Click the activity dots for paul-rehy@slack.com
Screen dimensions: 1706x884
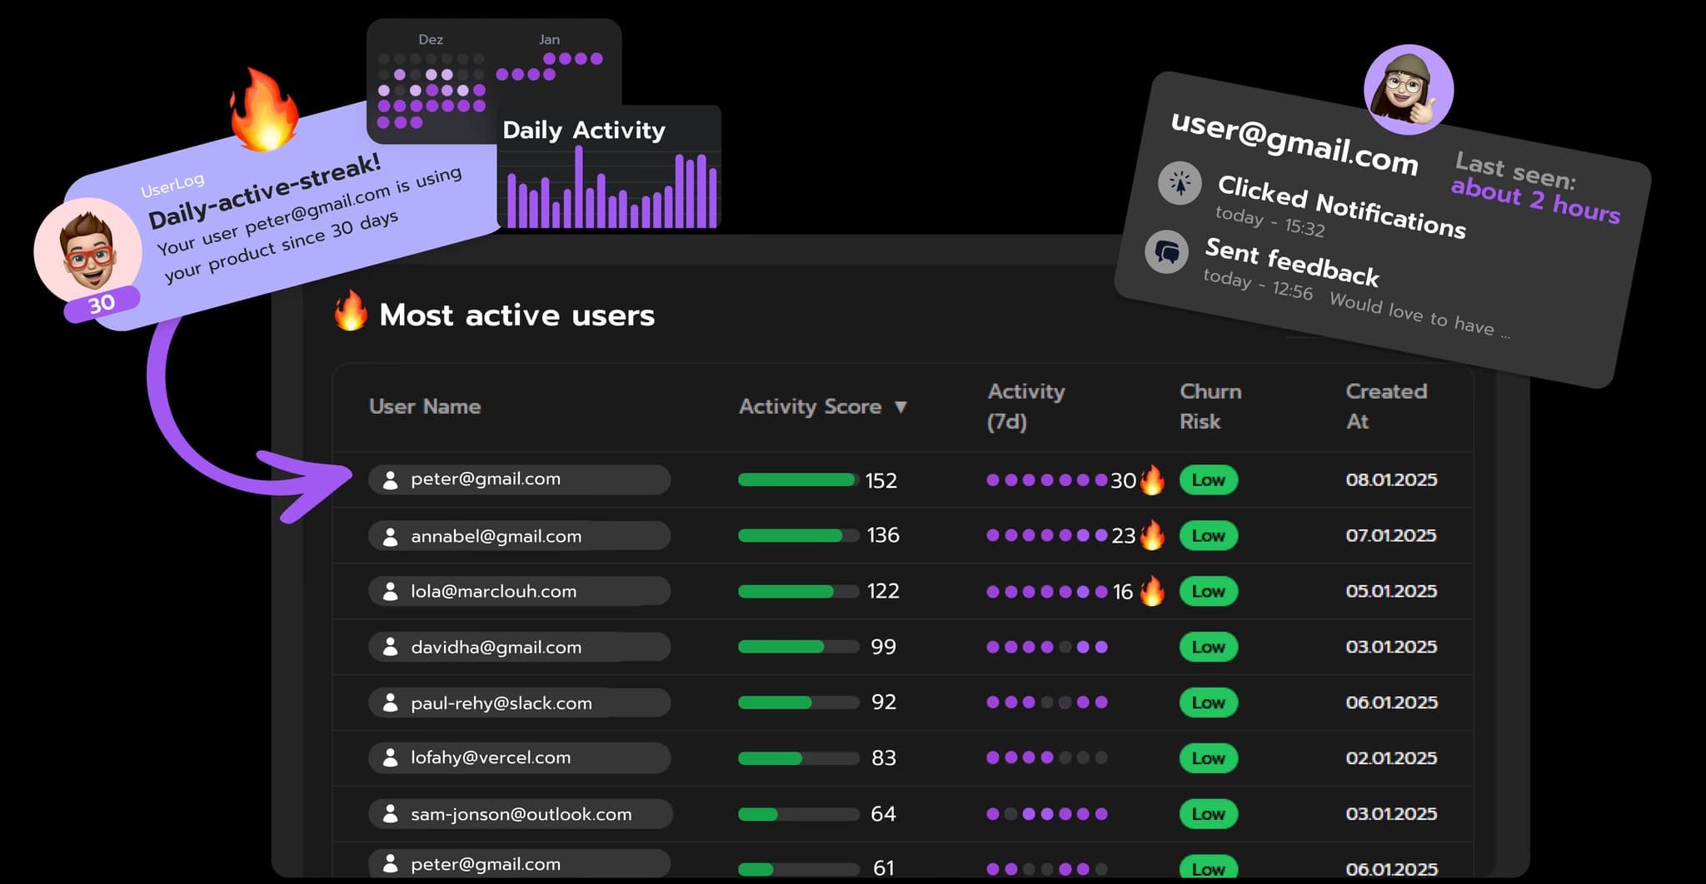[x=1045, y=703]
